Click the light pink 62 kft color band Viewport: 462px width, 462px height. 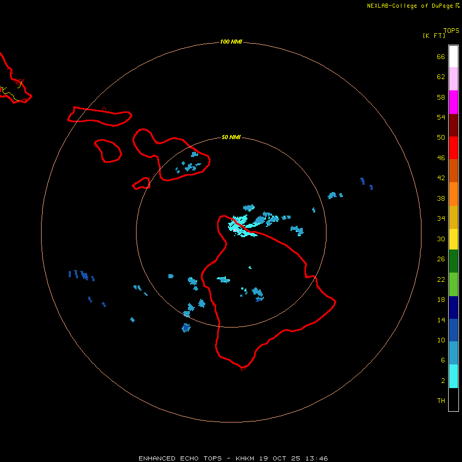click(x=453, y=79)
